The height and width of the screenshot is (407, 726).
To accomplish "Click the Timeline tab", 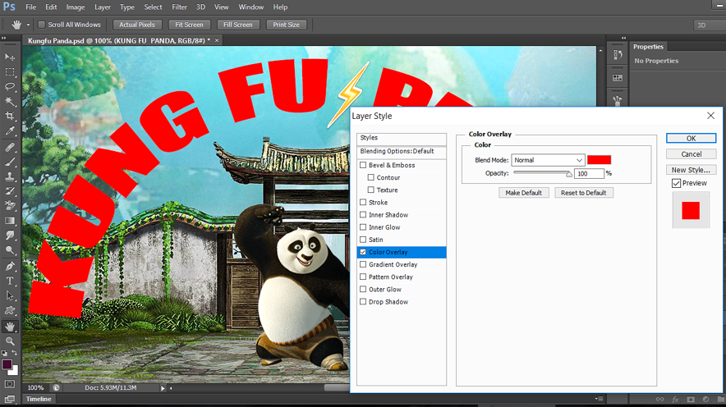I will (39, 399).
